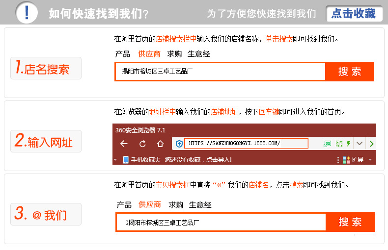The image size is (388, 250).
Task: Select 产品 tab in step 1
Action: (x=122, y=54)
